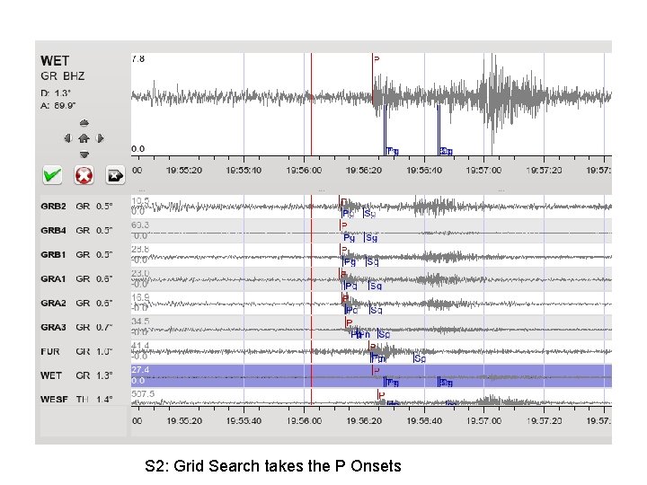Click the GR BHZ channel label
Viewport: 647px width, 485px height.
[63, 76]
